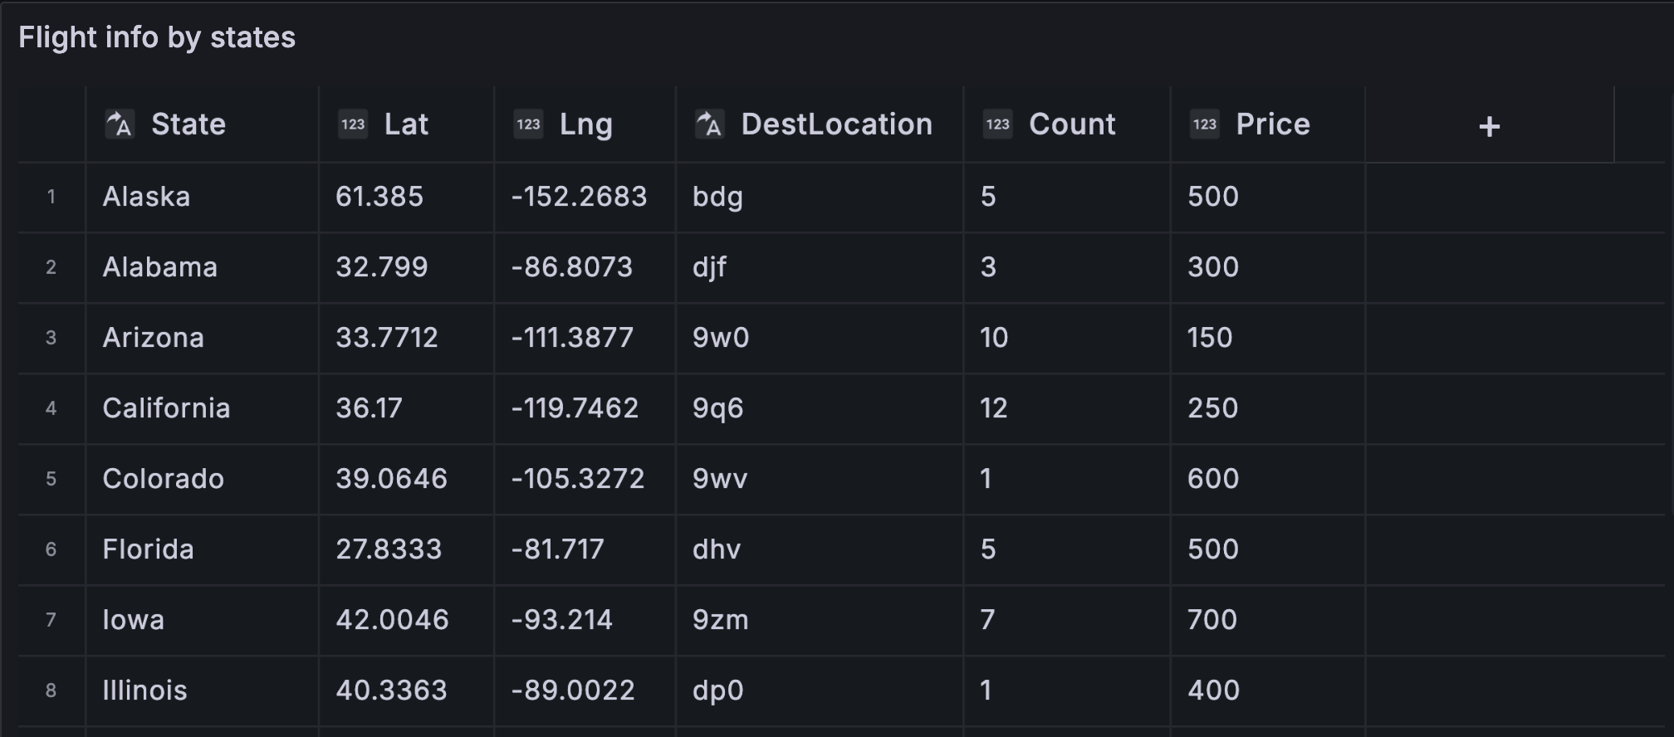Image resolution: width=1674 pixels, height=737 pixels.
Task: Click the DestLocation value bdg for Alaska
Action: pos(716,197)
